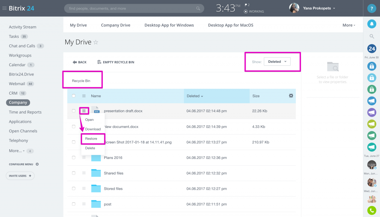Click the configure menu gear icon

(37, 164)
